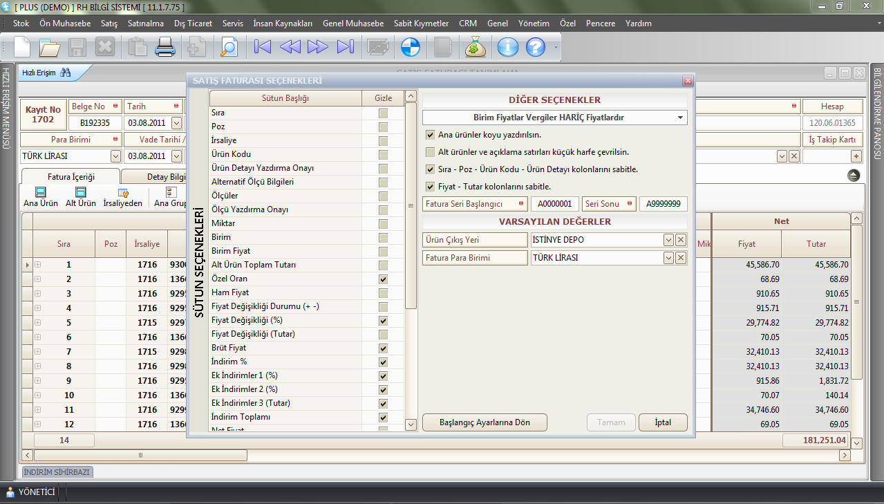Screen dimensions: 884x504
Task: Click the magnifier search document icon
Action: pos(228,47)
